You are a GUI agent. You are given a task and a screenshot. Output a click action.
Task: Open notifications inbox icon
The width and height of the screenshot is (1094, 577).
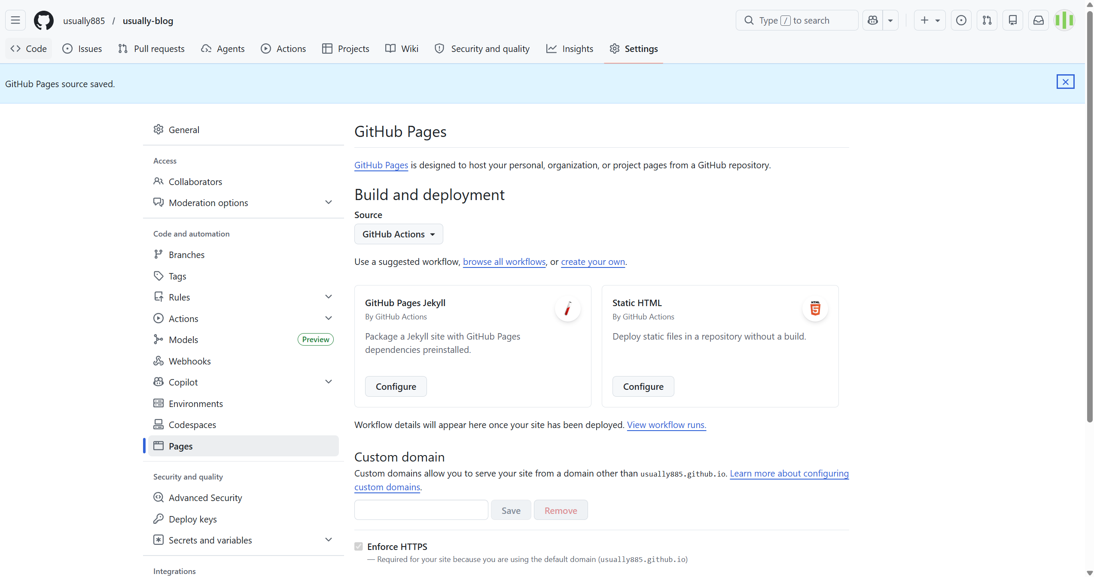(1039, 20)
